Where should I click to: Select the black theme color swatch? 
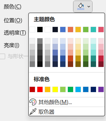pyautogui.click(x=40, y=30)
